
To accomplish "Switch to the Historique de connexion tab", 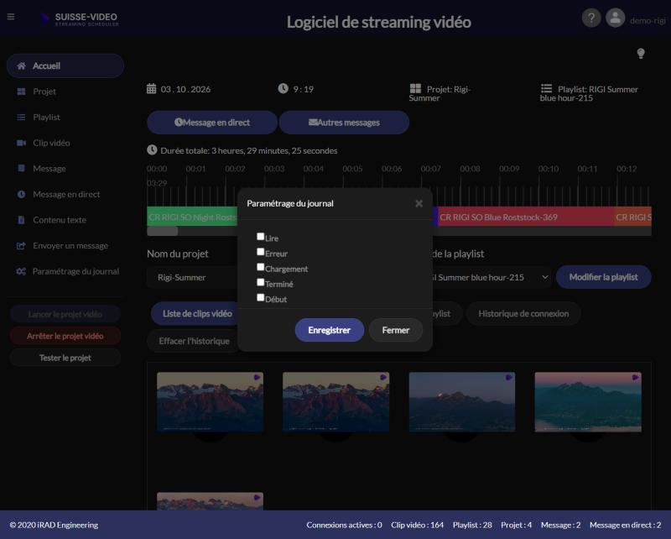I will 523,314.
